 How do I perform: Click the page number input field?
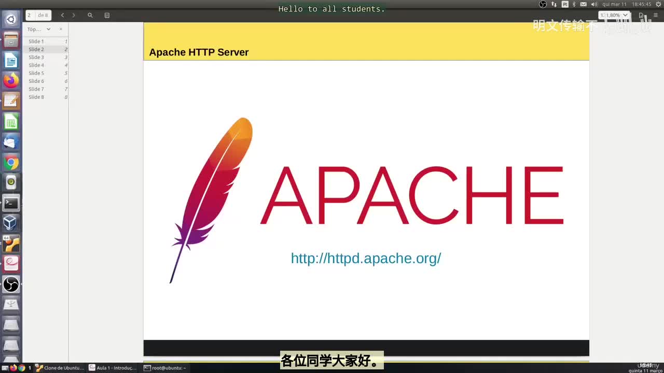click(x=30, y=16)
